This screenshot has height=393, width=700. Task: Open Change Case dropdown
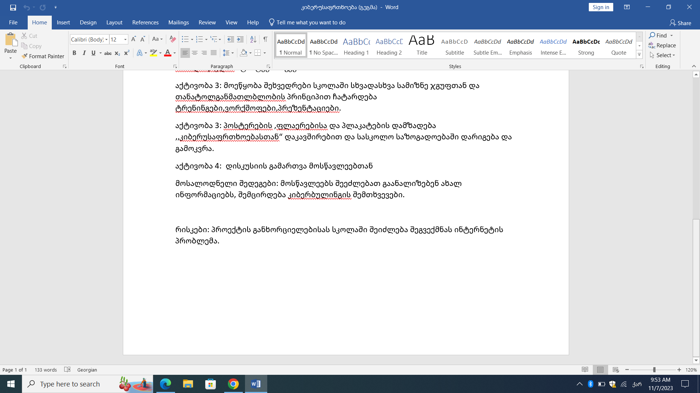(x=157, y=39)
